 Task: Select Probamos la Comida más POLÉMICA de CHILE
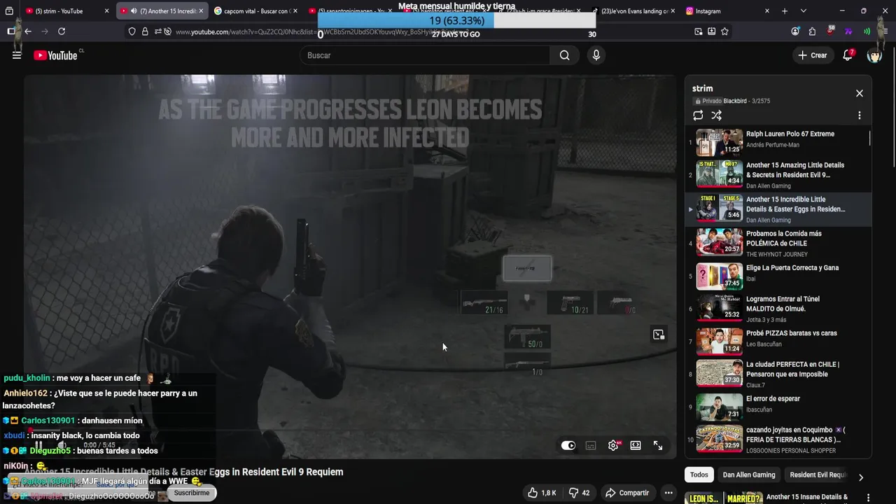pos(778,243)
